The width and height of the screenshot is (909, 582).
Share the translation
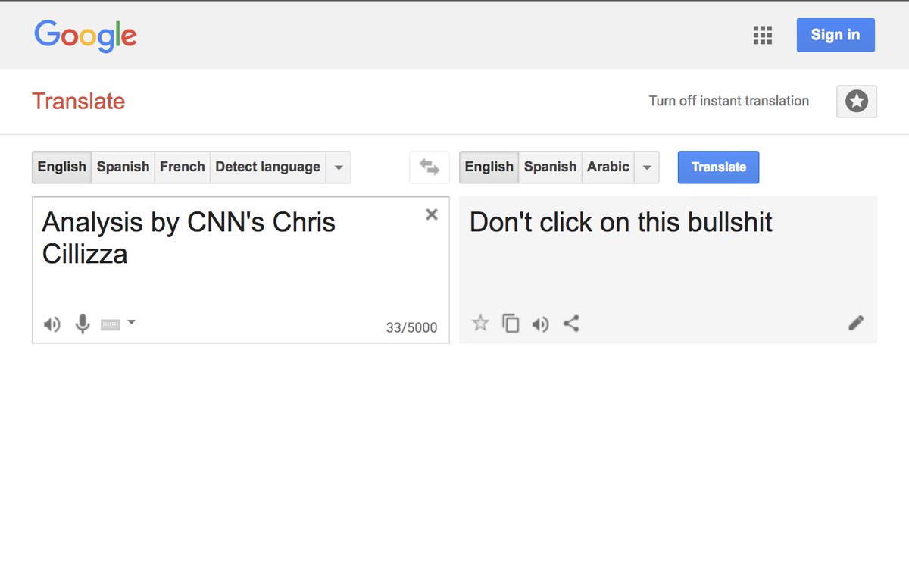(571, 324)
